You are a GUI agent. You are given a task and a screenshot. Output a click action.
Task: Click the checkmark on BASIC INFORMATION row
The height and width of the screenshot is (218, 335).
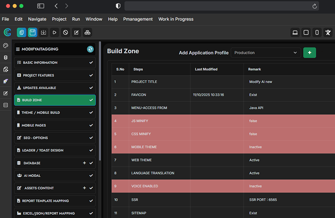click(91, 63)
